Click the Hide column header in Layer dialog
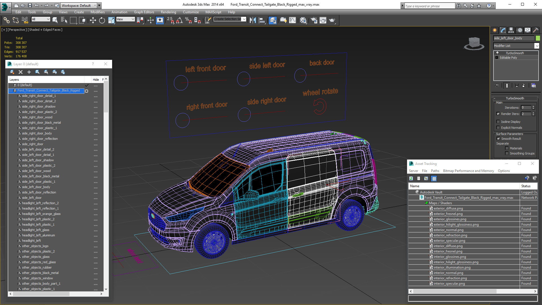 click(x=96, y=80)
